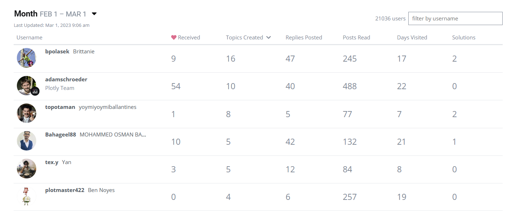Click the pink heart Received icon
Image resolution: width=517 pixels, height=211 pixels.
point(174,38)
